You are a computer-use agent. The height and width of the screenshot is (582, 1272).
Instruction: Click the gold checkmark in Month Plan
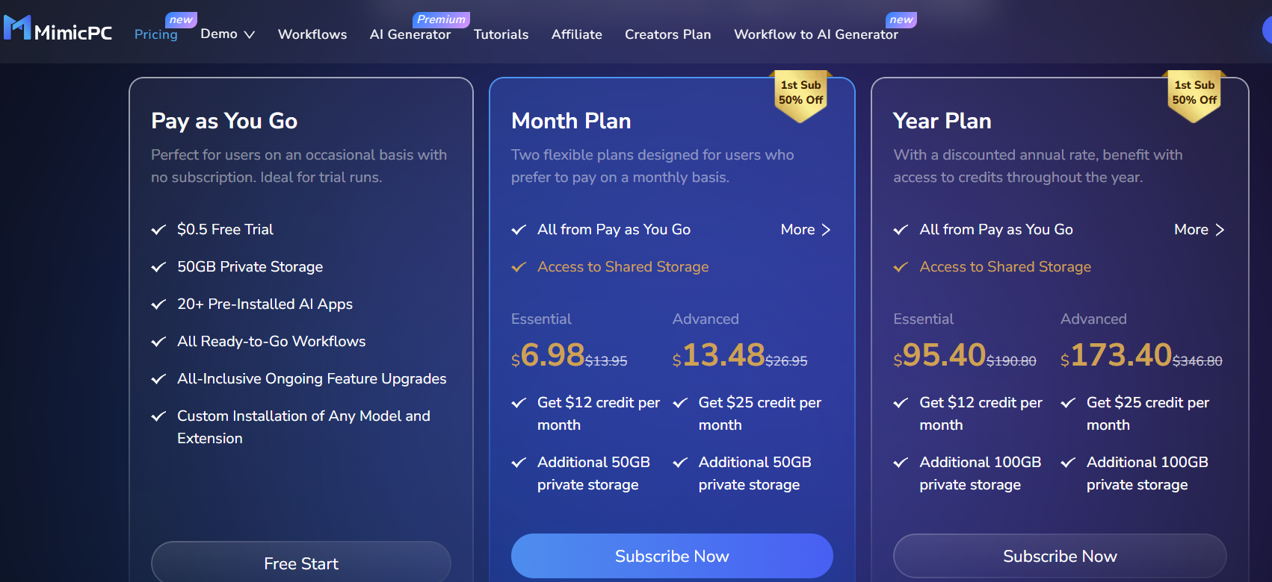(519, 267)
